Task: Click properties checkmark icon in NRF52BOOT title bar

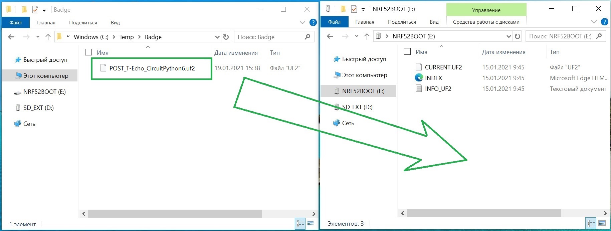Action: point(354,9)
